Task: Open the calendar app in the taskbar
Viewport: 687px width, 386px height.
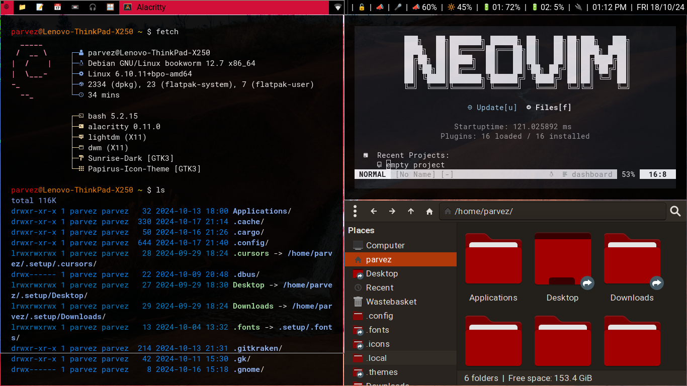Action: [x=57, y=7]
